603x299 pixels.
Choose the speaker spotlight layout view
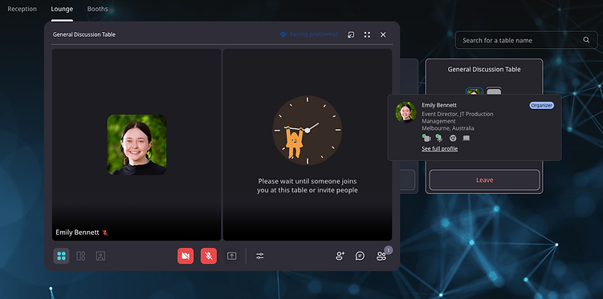click(x=100, y=256)
